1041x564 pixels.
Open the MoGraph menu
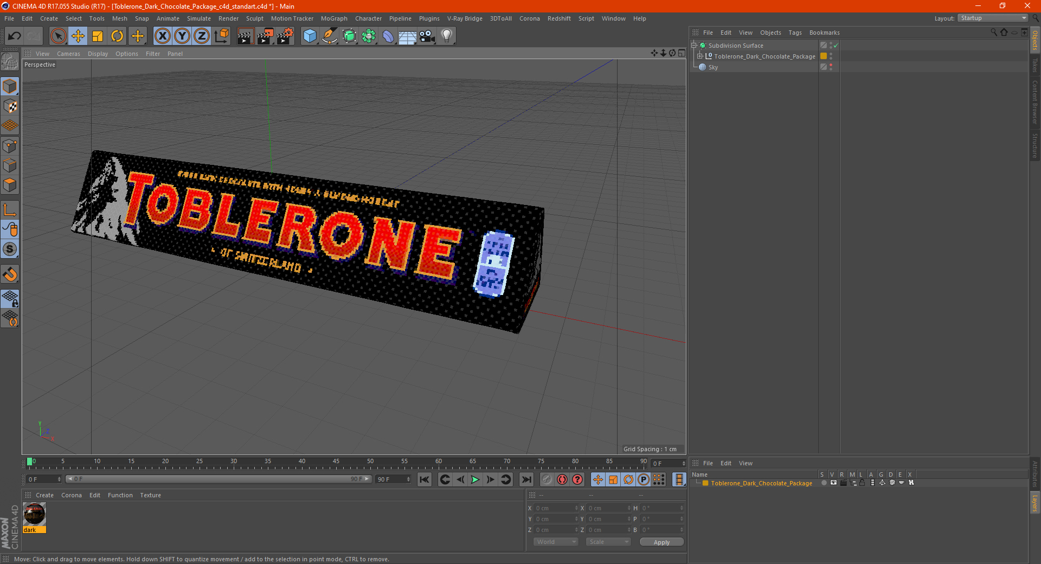pyautogui.click(x=334, y=18)
